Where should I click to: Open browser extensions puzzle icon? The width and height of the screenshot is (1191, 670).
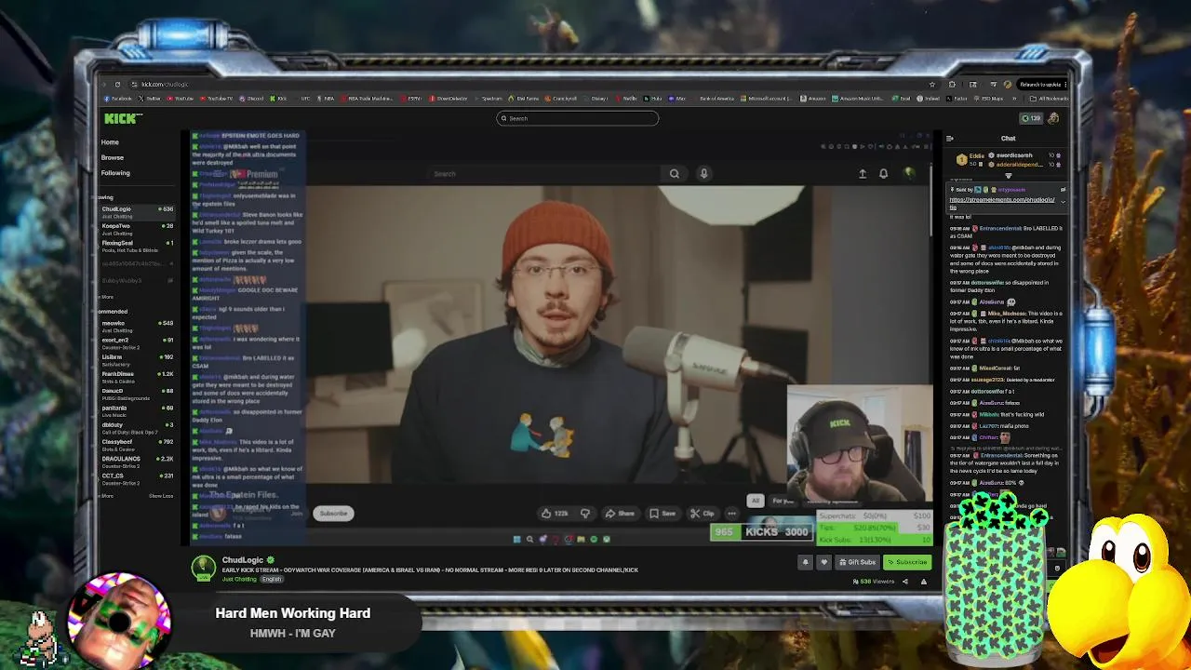952,85
